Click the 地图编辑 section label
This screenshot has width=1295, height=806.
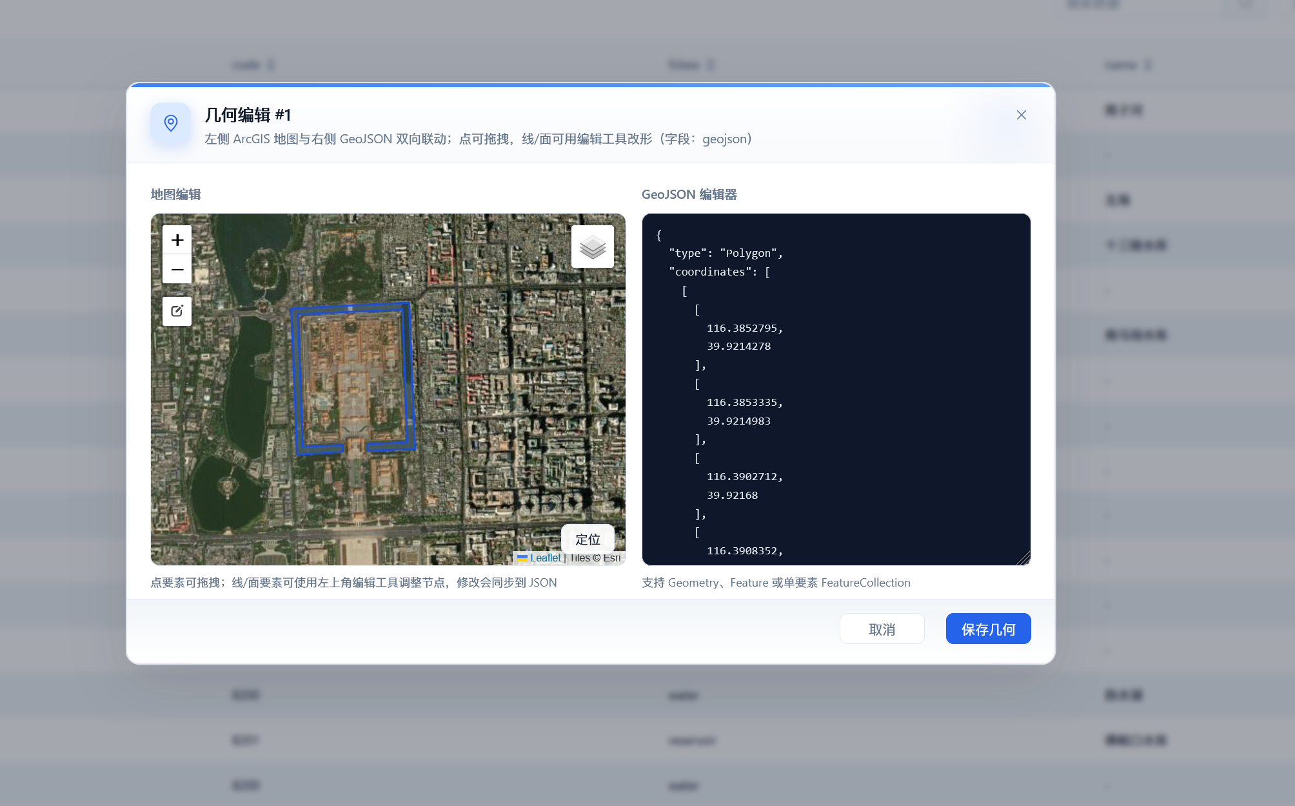pos(176,194)
